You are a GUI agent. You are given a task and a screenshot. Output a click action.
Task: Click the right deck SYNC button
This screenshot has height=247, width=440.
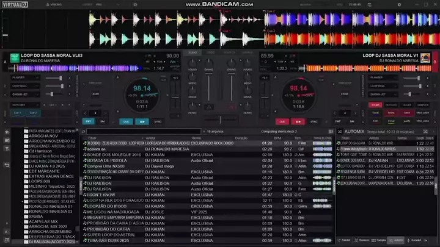coord(313,121)
